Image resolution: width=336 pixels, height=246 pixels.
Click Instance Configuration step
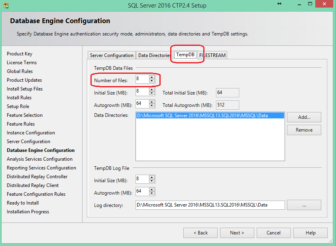(31, 133)
